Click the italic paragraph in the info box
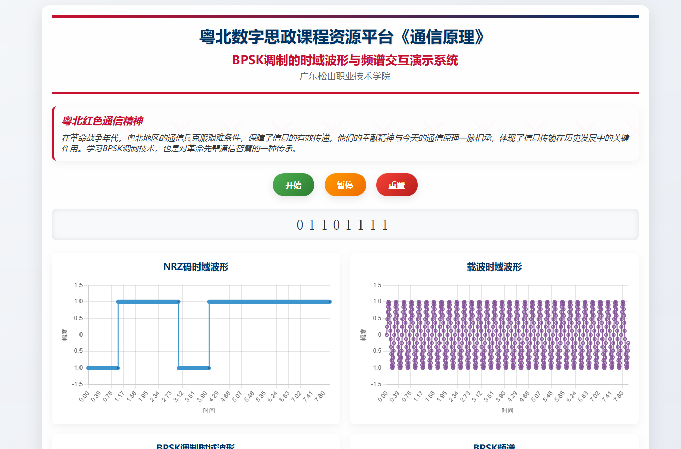The height and width of the screenshot is (449, 681). pos(345,143)
